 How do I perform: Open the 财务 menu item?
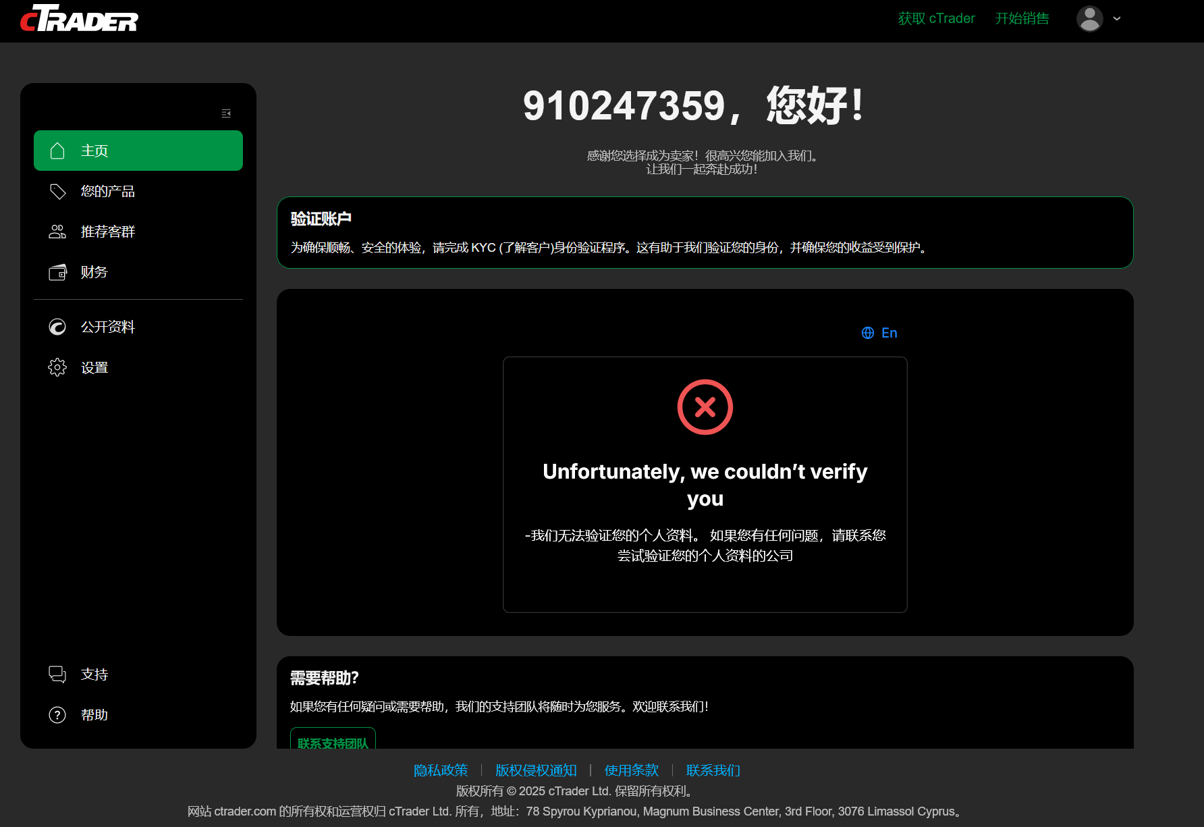(138, 272)
